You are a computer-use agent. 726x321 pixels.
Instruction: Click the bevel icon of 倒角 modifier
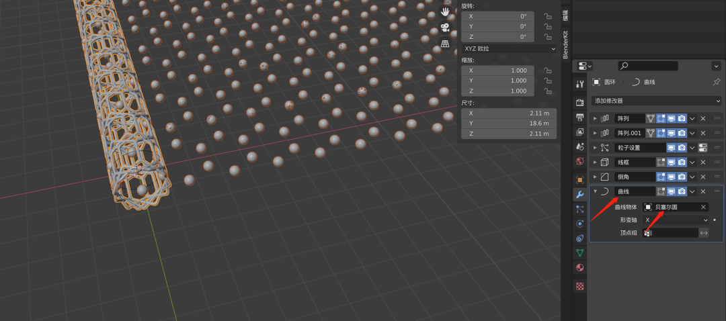(x=605, y=177)
